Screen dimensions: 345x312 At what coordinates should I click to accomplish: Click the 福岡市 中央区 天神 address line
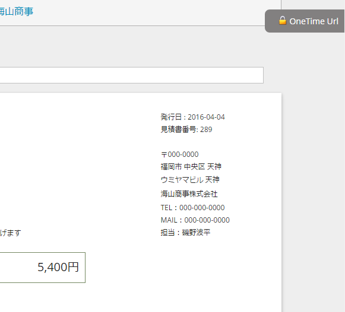(x=191, y=167)
